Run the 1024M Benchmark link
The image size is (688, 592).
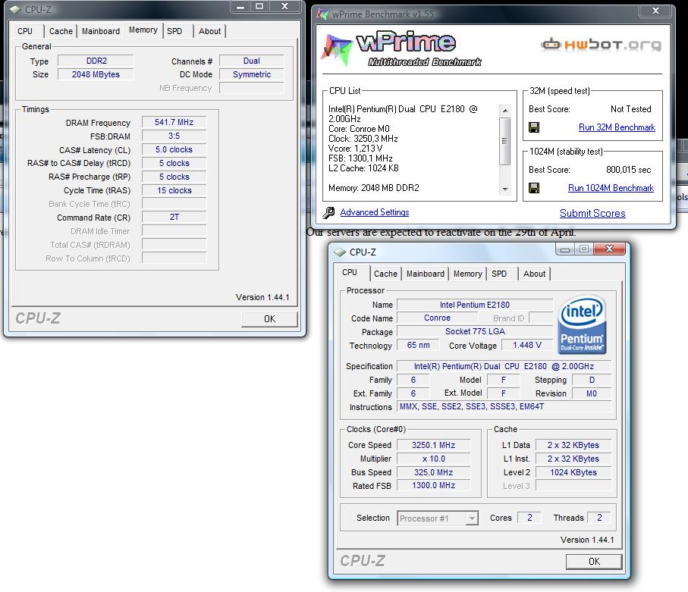(x=611, y=188)
